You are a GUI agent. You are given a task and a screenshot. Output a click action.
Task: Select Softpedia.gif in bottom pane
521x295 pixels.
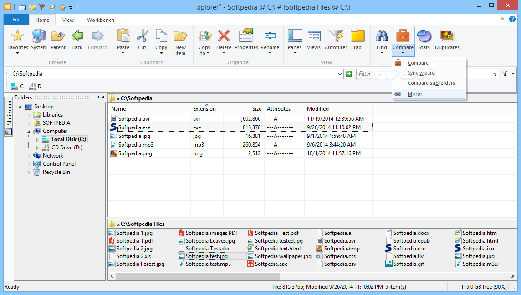click(405, 264)
